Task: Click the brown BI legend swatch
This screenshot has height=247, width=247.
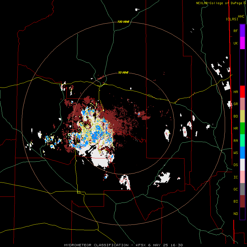Action: 242,201
